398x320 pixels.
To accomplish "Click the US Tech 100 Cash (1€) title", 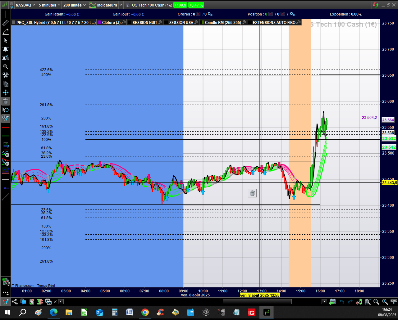I will pyautogui.click(x=152, y=5).
